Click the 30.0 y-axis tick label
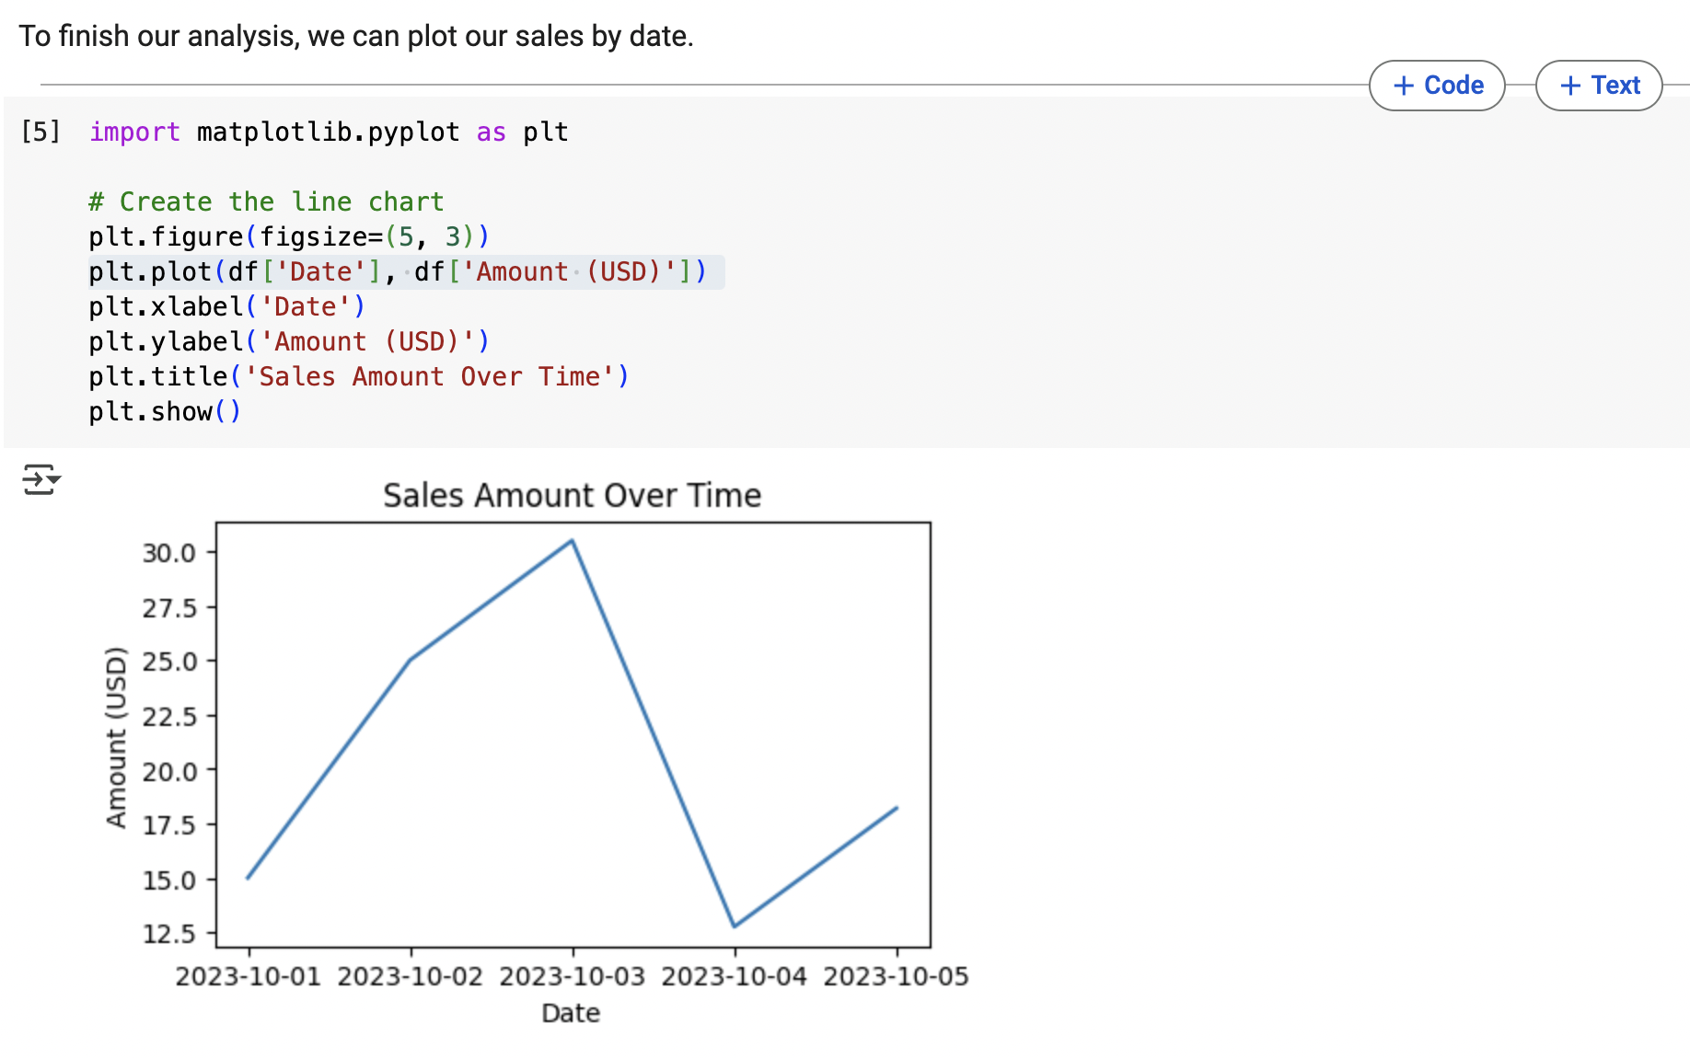 coord(169,553)
